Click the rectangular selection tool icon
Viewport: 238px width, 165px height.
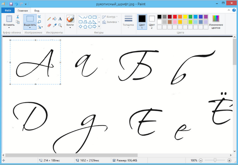[x=30, y=19]
